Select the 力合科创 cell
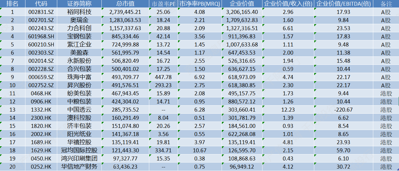 (79, 28)
